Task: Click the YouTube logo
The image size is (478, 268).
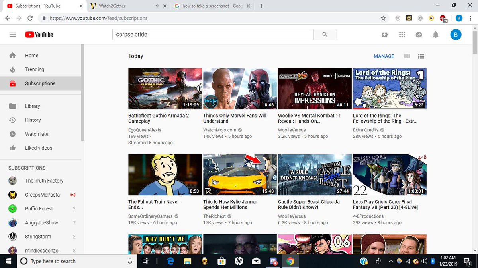Action: point(39,35)
